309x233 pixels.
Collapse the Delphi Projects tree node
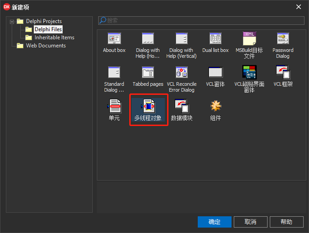(x=12, y=22)
